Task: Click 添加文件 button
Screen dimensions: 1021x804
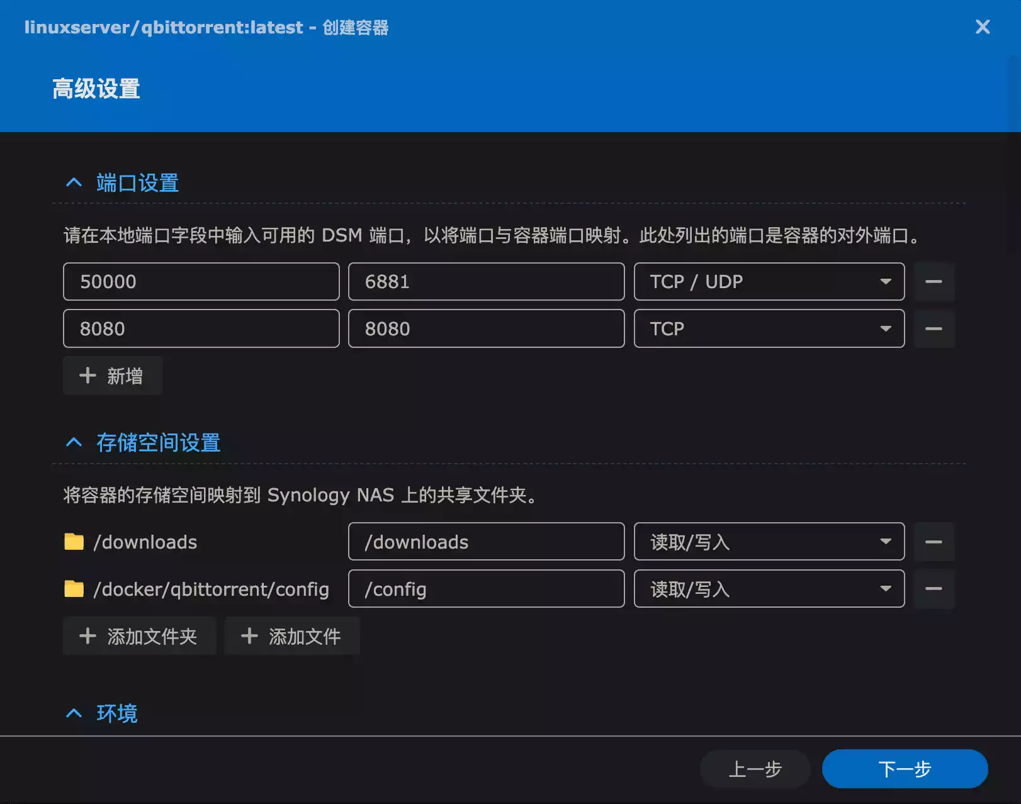Action: 291,636
